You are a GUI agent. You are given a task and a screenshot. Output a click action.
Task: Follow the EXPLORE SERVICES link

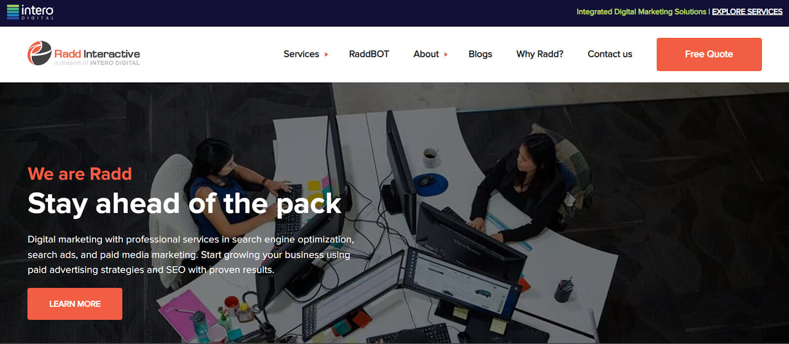[x=747, y=12]
